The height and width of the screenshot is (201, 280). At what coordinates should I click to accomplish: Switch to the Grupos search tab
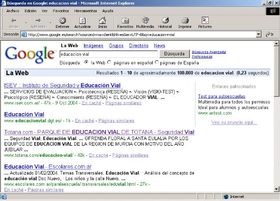(x=116, y=46)
